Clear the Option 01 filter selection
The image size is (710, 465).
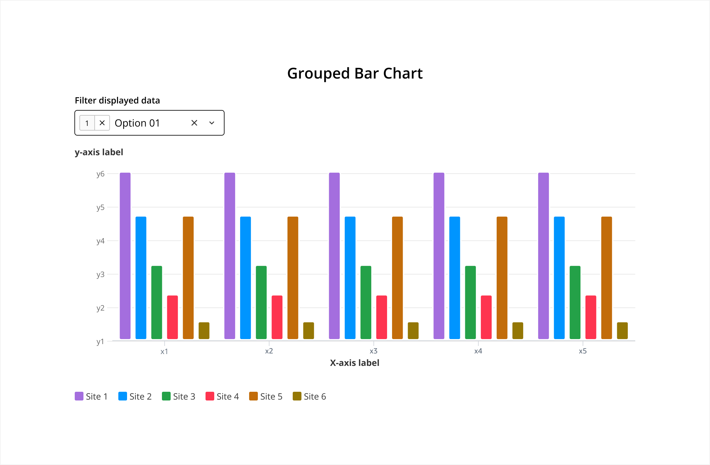(194, 123)
